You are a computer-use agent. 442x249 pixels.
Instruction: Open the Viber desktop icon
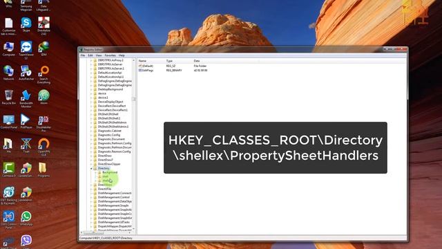click(26, 241)
